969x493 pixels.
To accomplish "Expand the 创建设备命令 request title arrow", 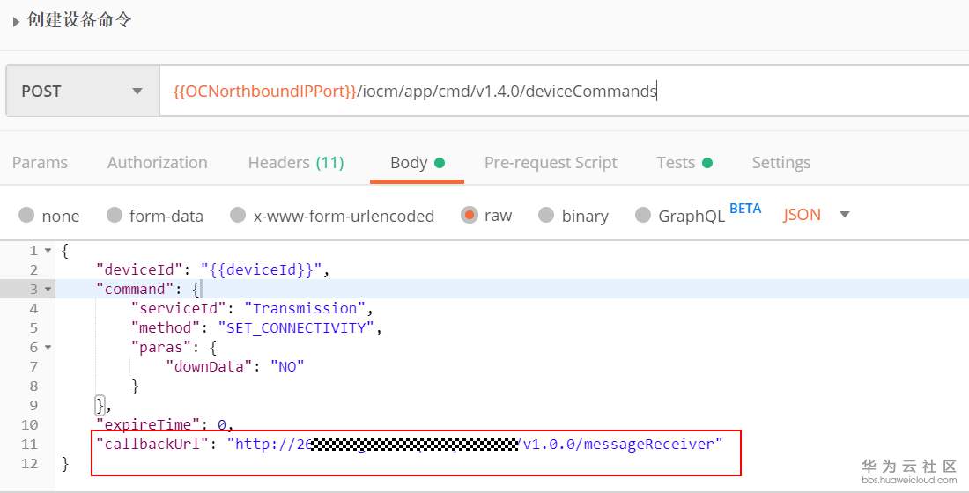I will click(16, 22).
